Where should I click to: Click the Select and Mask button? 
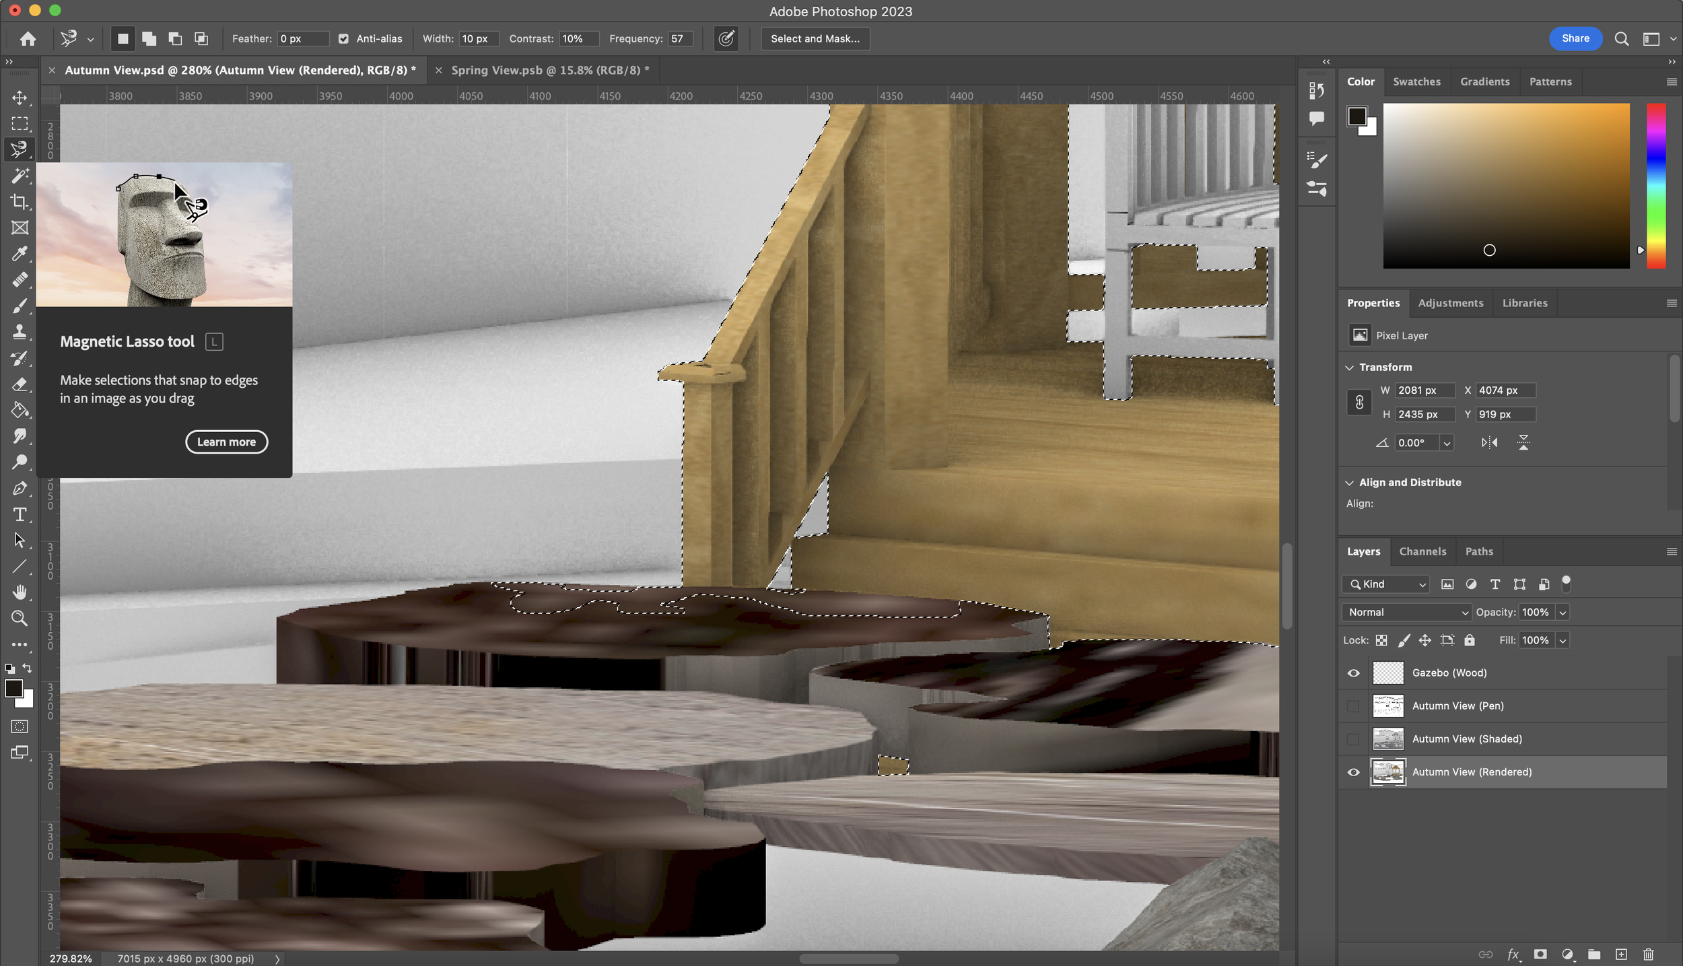pos(815,39)
